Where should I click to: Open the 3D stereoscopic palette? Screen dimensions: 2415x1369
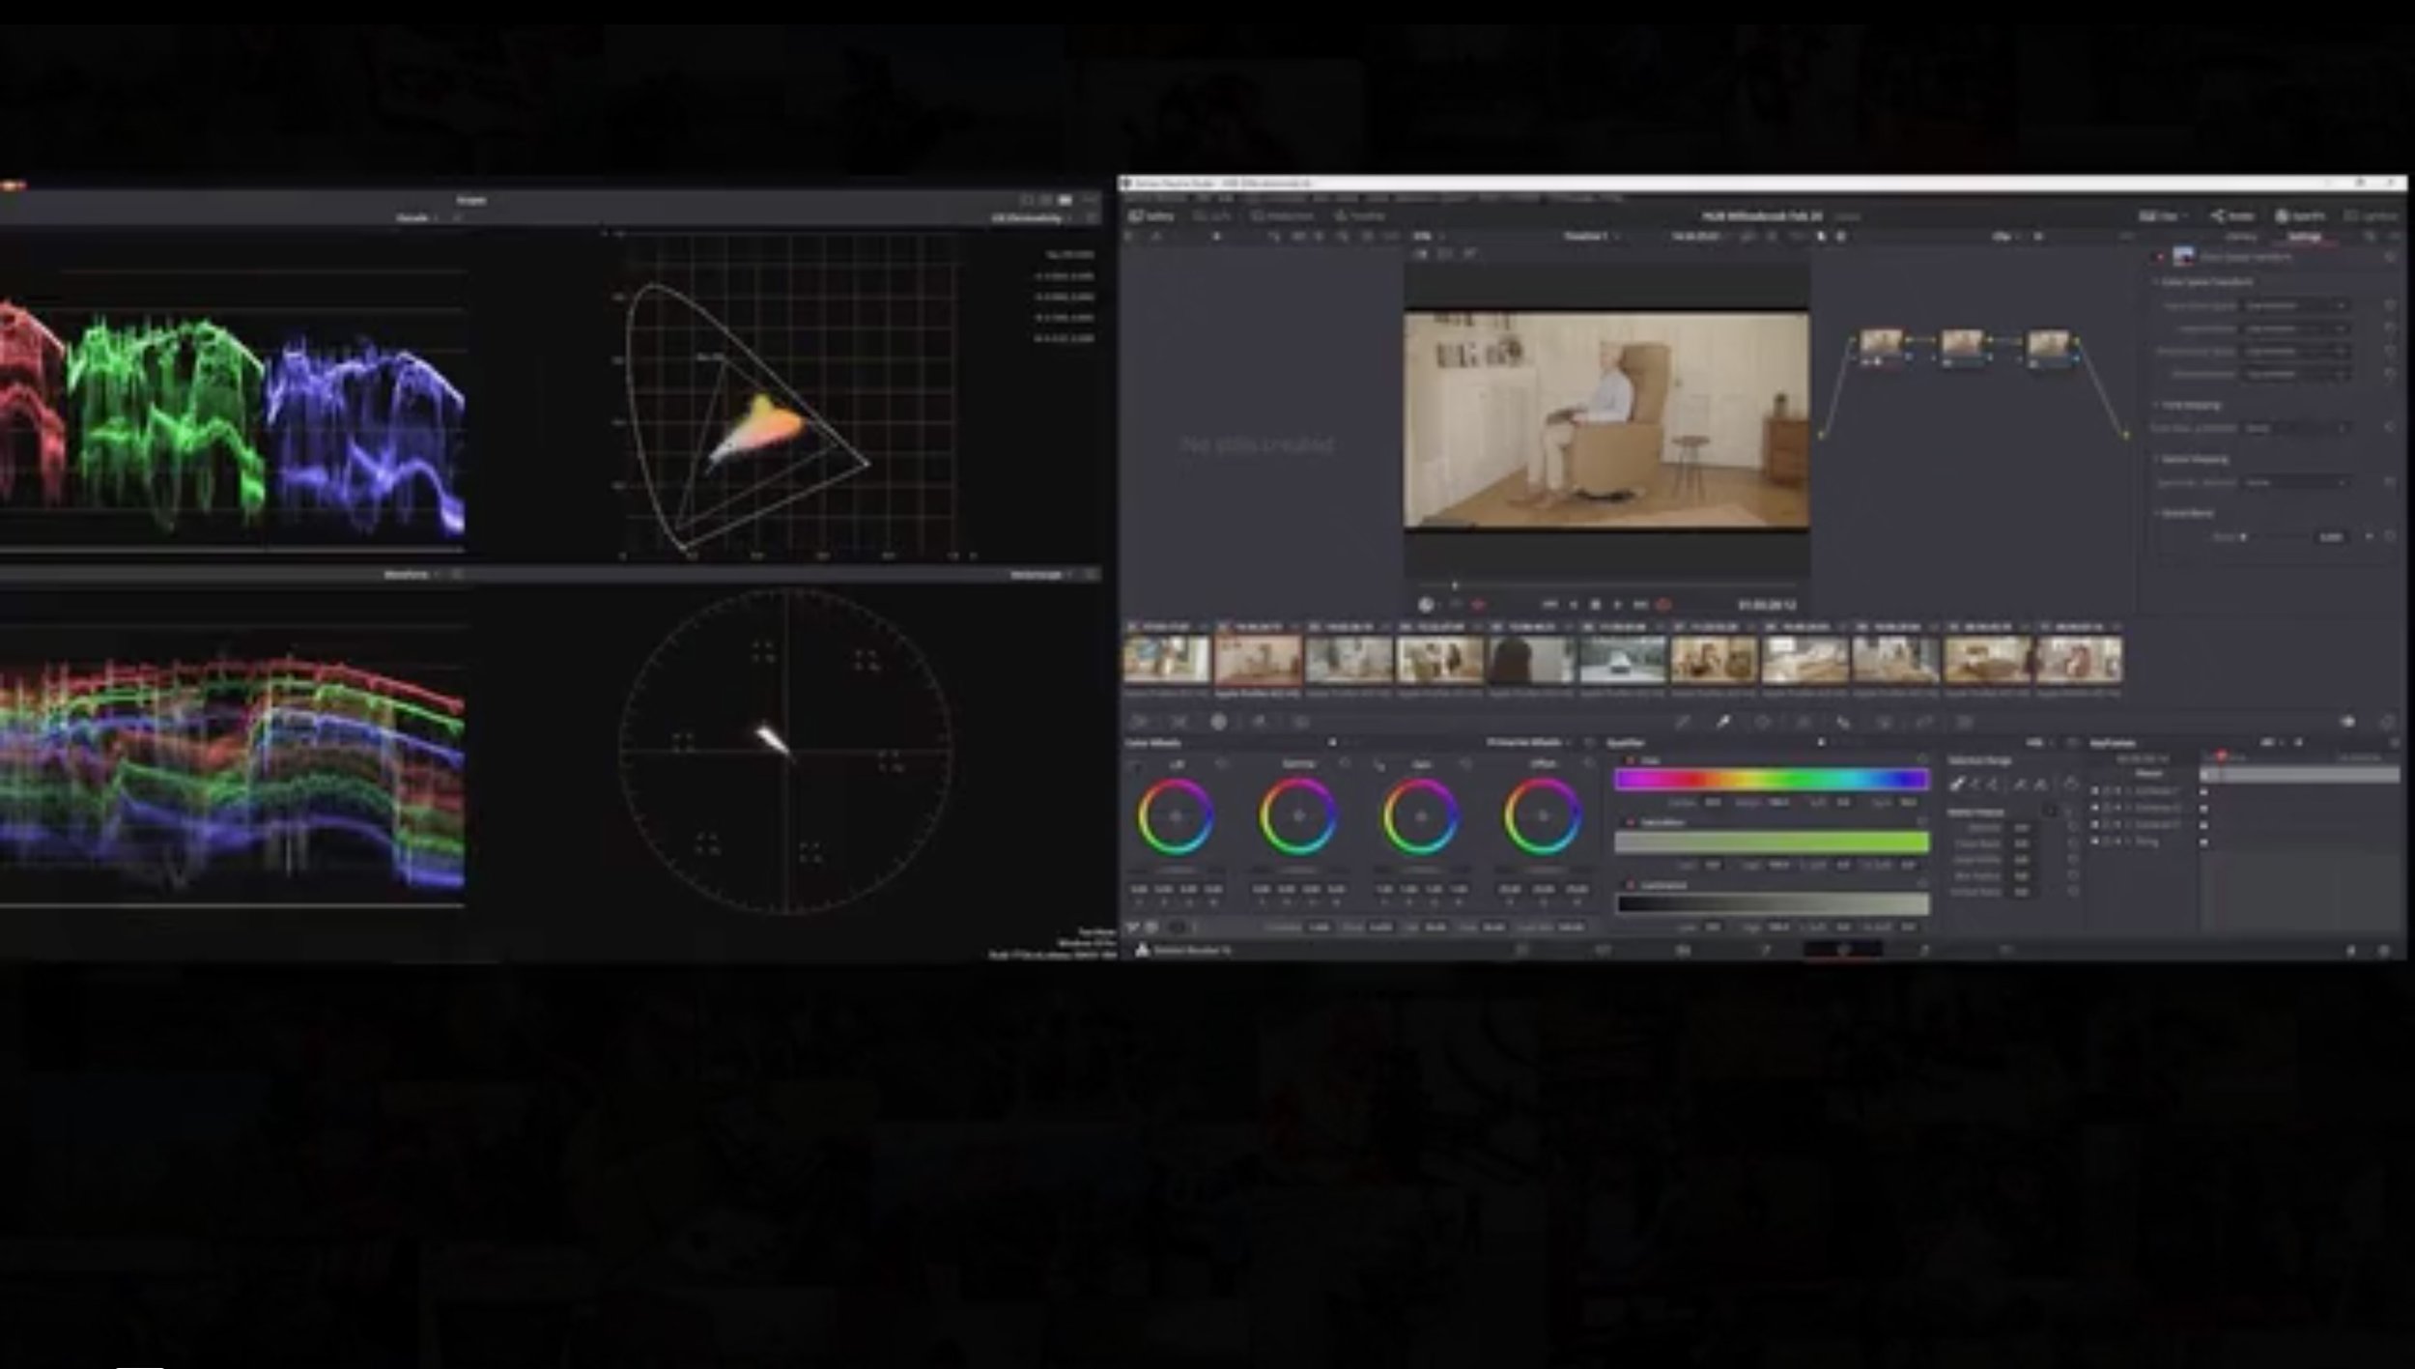[1964, 721]
